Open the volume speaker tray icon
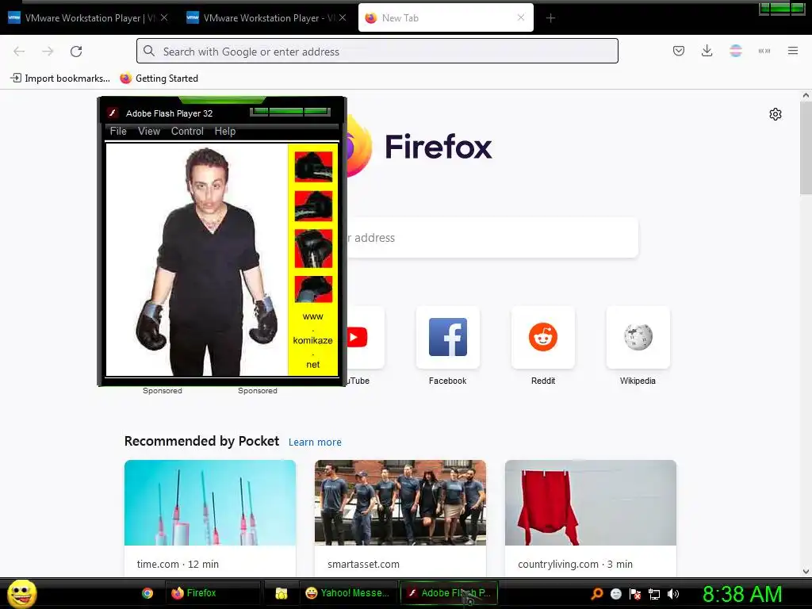 point(672,594)
